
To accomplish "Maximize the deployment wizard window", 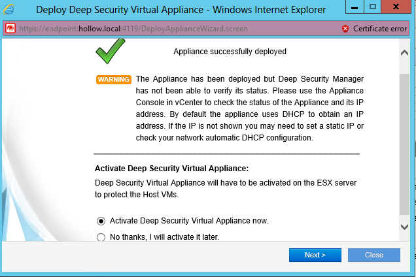I will (373, 8).
